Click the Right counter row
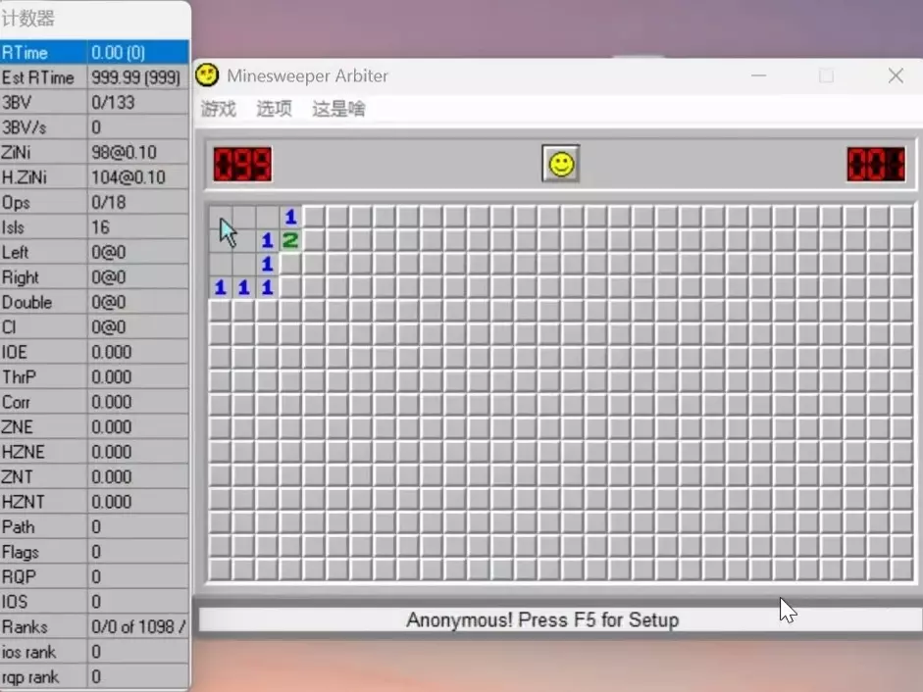 coord(94,277)
